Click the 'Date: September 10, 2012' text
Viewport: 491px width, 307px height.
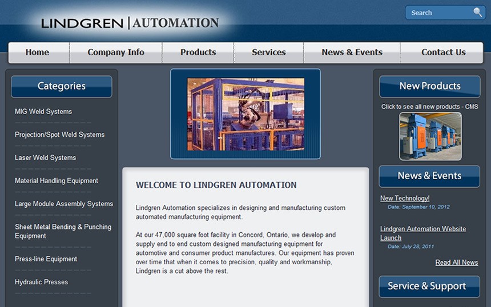tap(418, 207)
